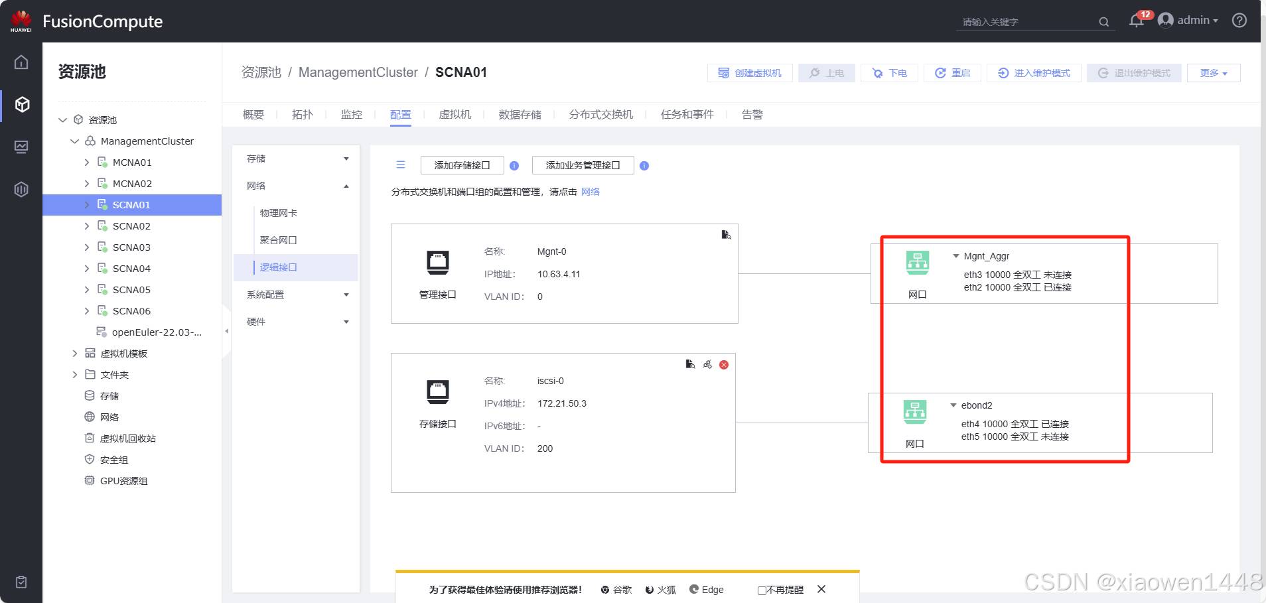Open the 告警 tab

tap(752, 115)
